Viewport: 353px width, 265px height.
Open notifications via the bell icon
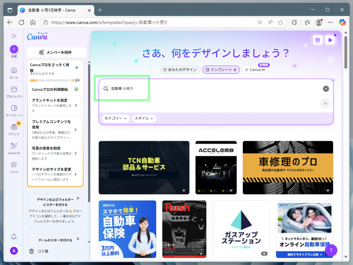13,237
